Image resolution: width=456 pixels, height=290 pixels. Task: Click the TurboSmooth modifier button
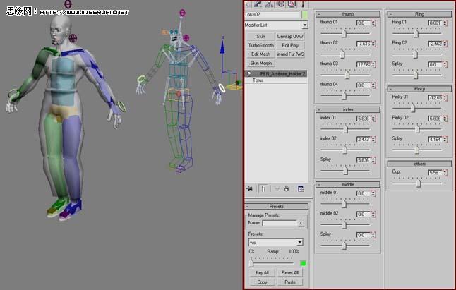pos(260,44)
